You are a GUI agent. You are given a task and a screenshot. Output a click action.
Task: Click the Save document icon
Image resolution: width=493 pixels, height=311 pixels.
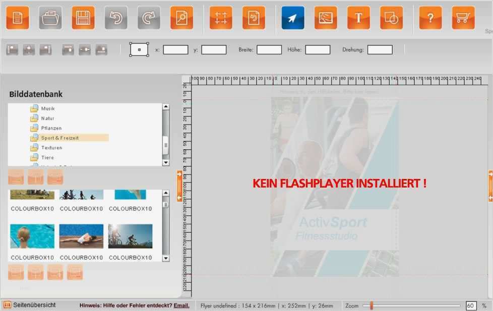point(83,17)
